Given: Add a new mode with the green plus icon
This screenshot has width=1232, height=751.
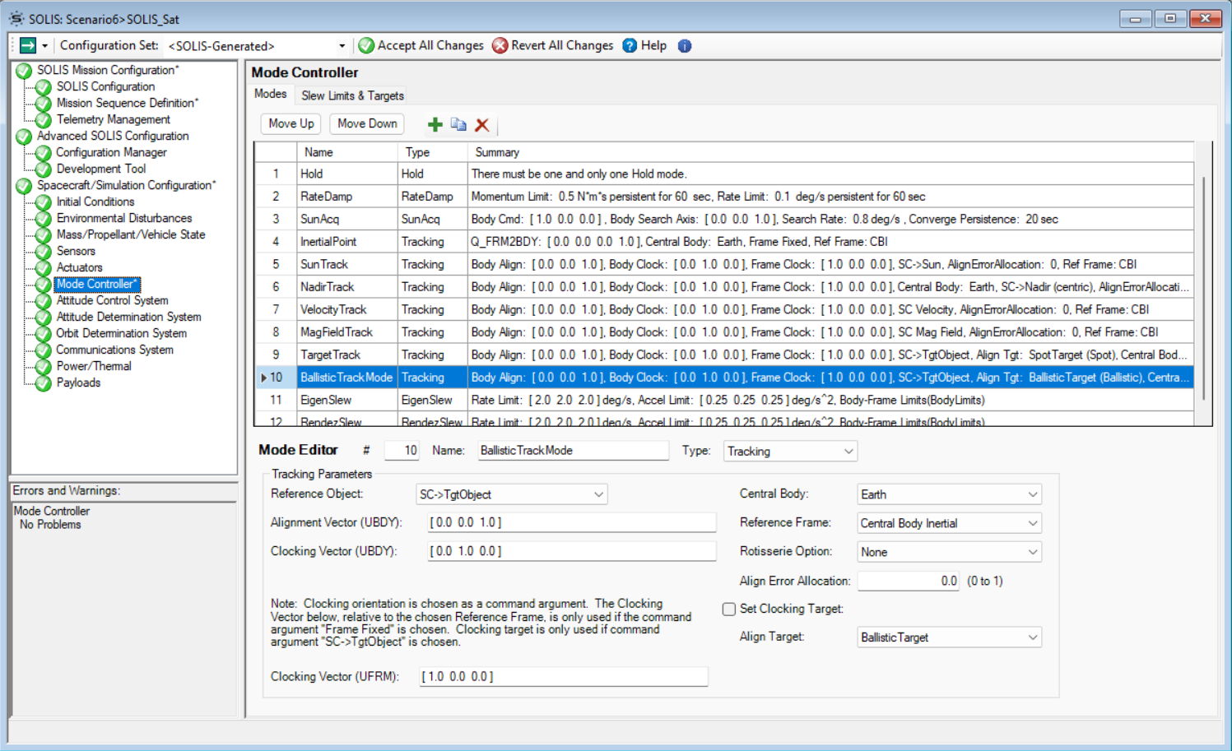Looking at the screenshot, I should [435, 124].
